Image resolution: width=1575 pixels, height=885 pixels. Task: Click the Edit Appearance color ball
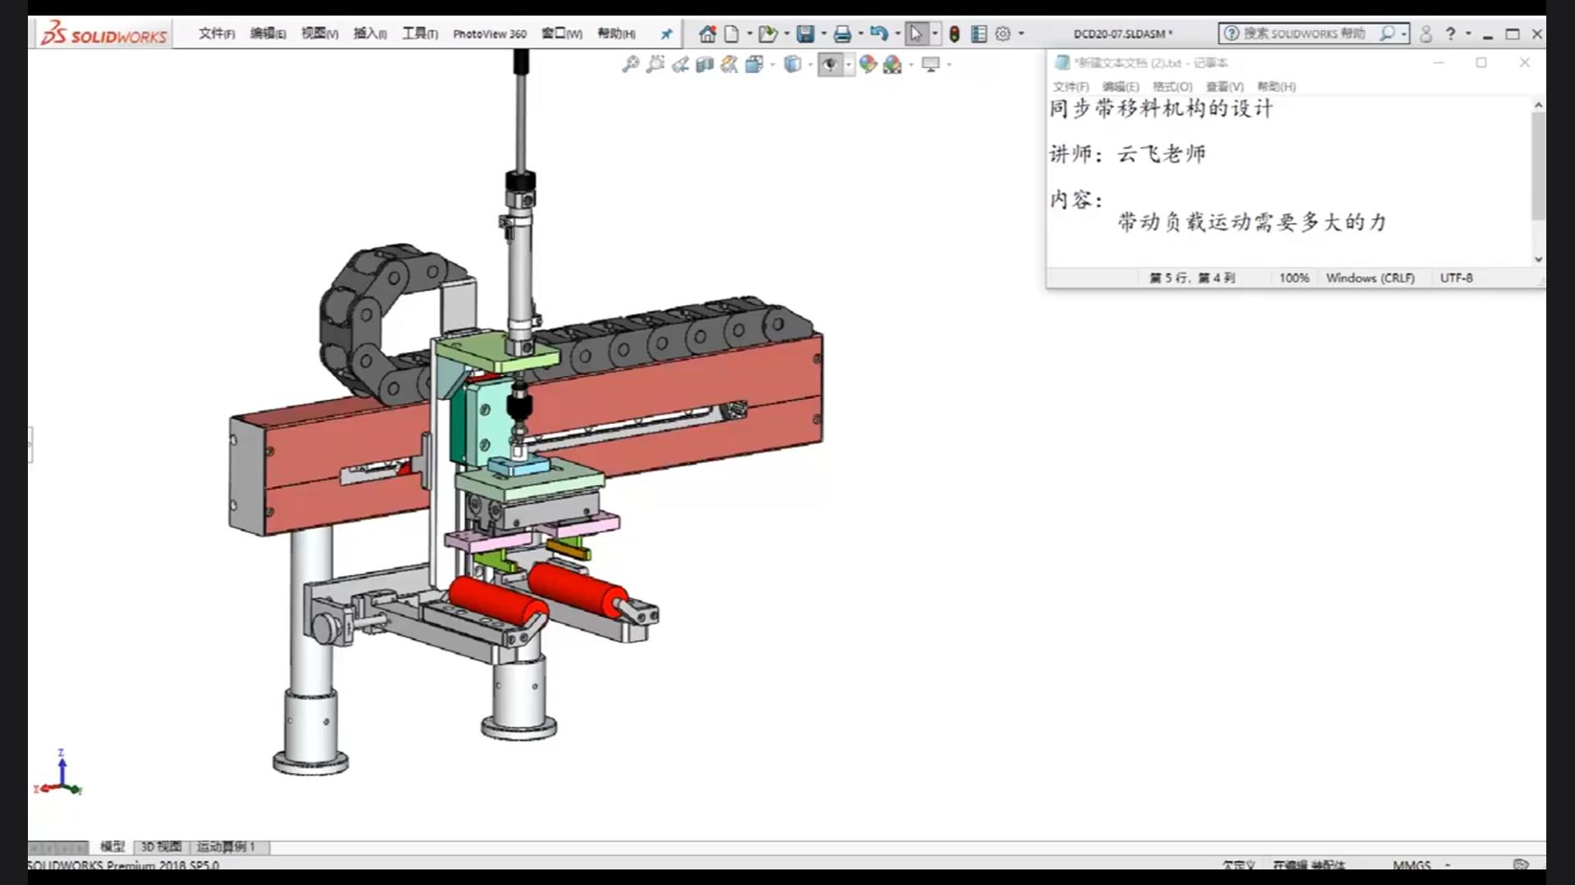tap(868, 64)
